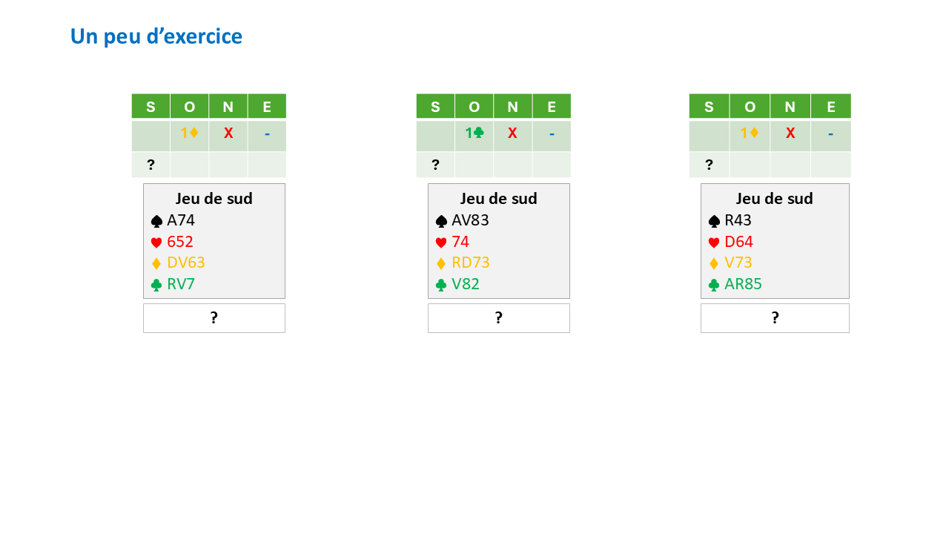Select the diamond symbol beside DV63
Screen dimensions: 949x534
pyautogui.click(x=156, y=263)
